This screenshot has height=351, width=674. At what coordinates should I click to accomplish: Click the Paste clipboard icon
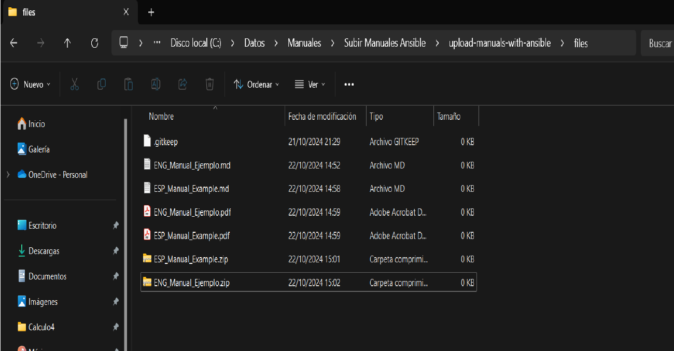(129, 84)
